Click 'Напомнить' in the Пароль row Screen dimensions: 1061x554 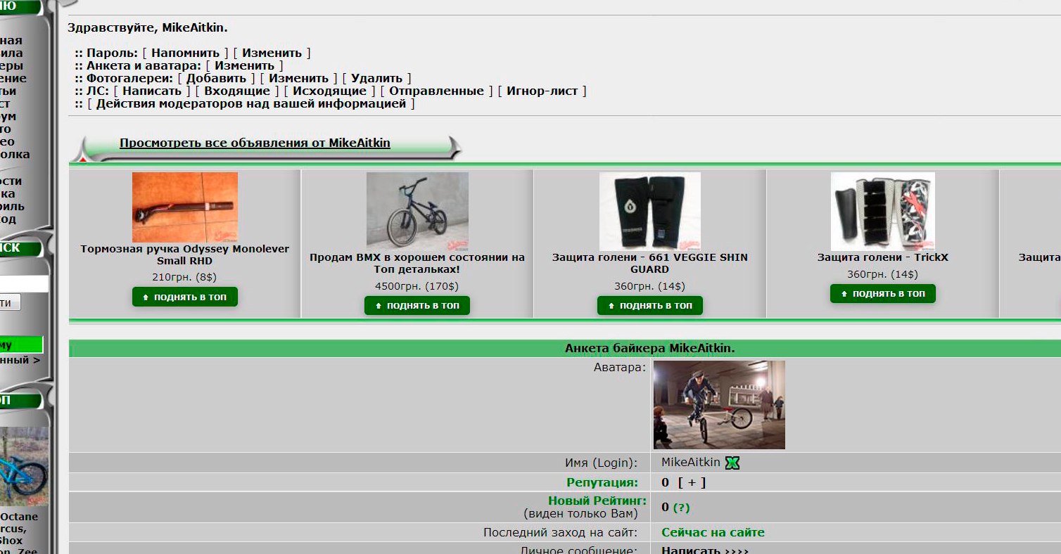(185, 53)
